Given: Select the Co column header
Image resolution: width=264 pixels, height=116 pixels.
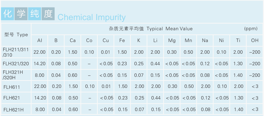Looking at the screenshot, I should point(89,41).
